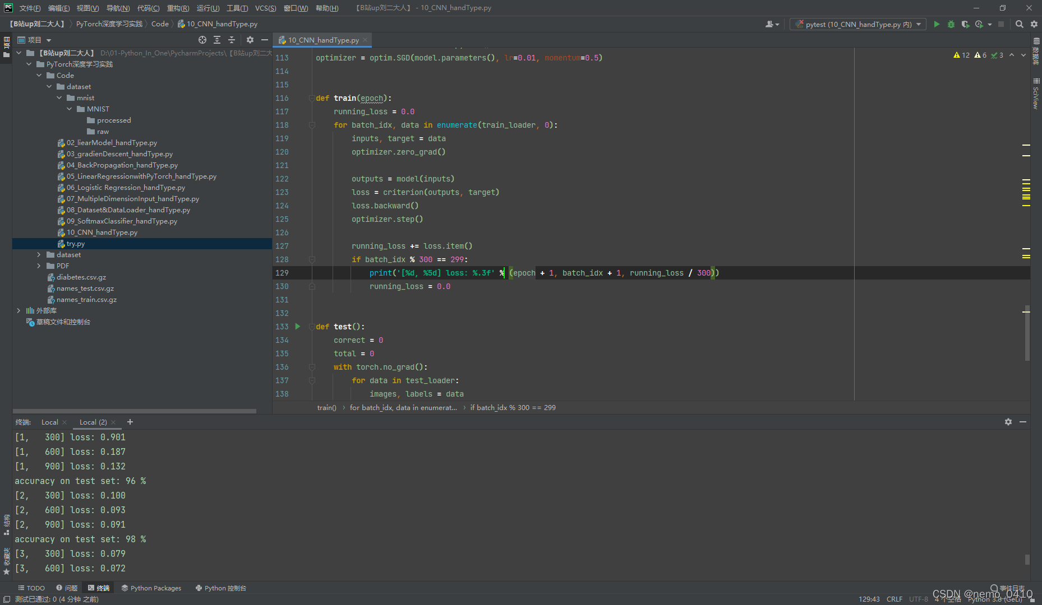This screenshot has width=1042, height=605.
Task: Click the 129:43 cursor position in status bar
Action: (869, 599)
